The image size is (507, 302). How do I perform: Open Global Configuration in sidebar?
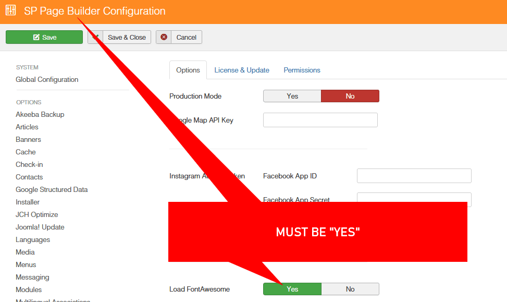click(47, 80)
